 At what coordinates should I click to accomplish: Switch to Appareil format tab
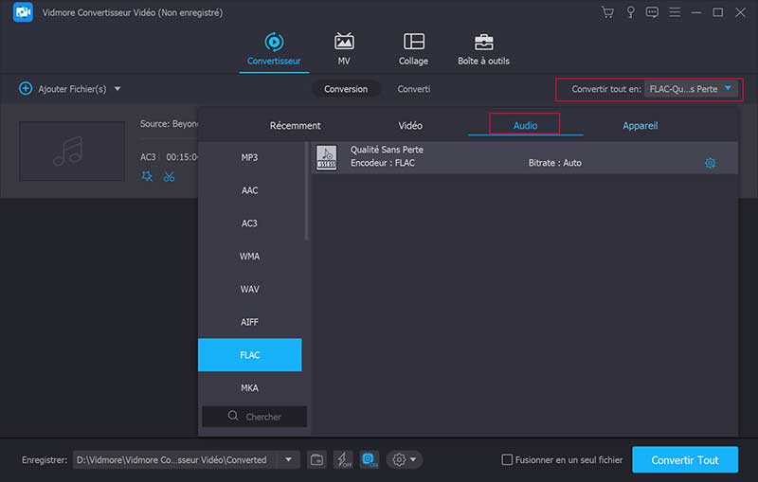pos(641,126)
